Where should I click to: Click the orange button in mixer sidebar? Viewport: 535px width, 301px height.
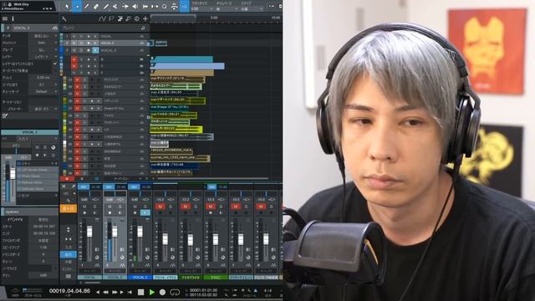coord(69,208)
